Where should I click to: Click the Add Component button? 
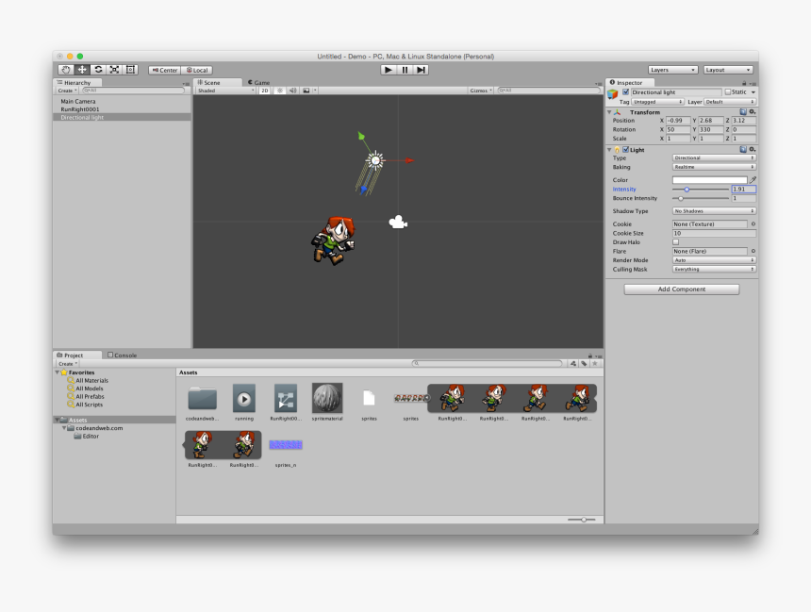click(x=681, y=289)
